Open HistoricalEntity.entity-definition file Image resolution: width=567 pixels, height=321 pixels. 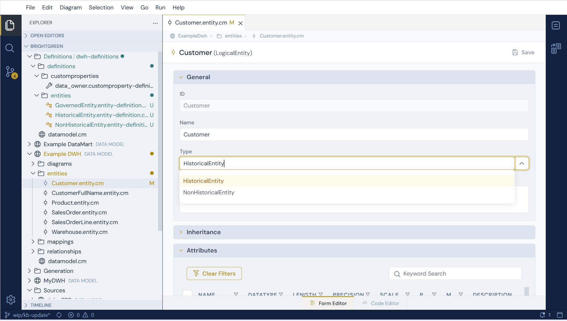pyautogui.click(x=102, y=115)
